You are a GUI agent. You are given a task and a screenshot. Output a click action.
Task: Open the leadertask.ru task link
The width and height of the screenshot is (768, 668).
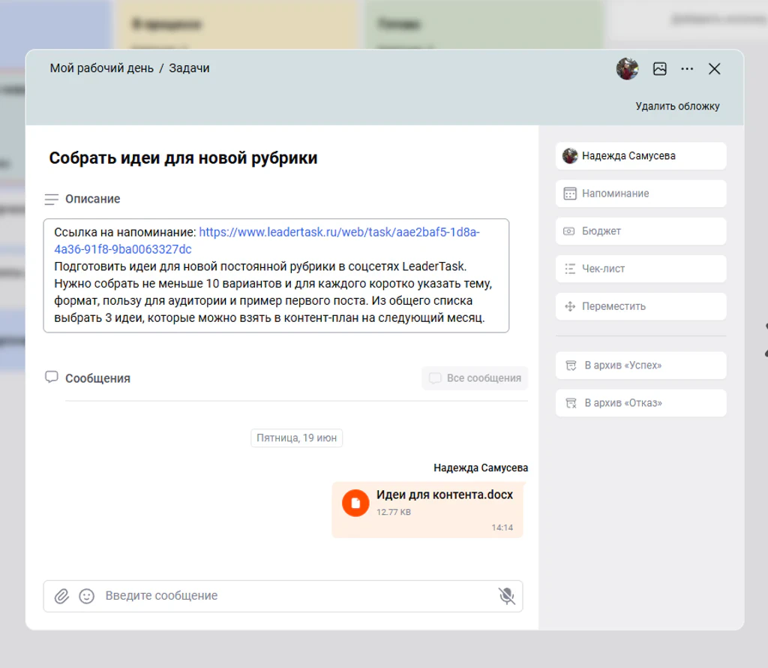point(339,233)
